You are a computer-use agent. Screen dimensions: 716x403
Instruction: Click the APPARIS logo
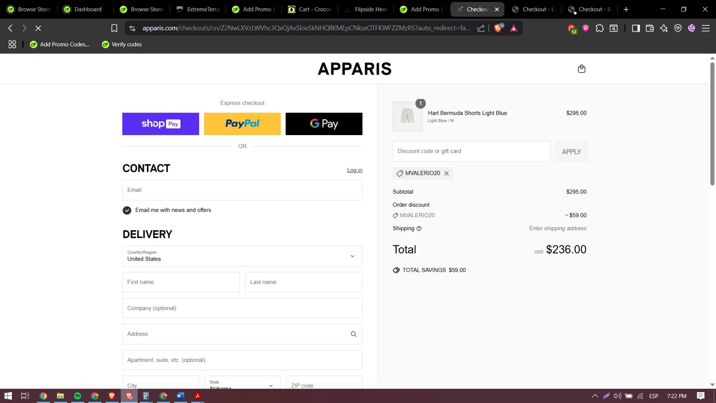(355, 69)
